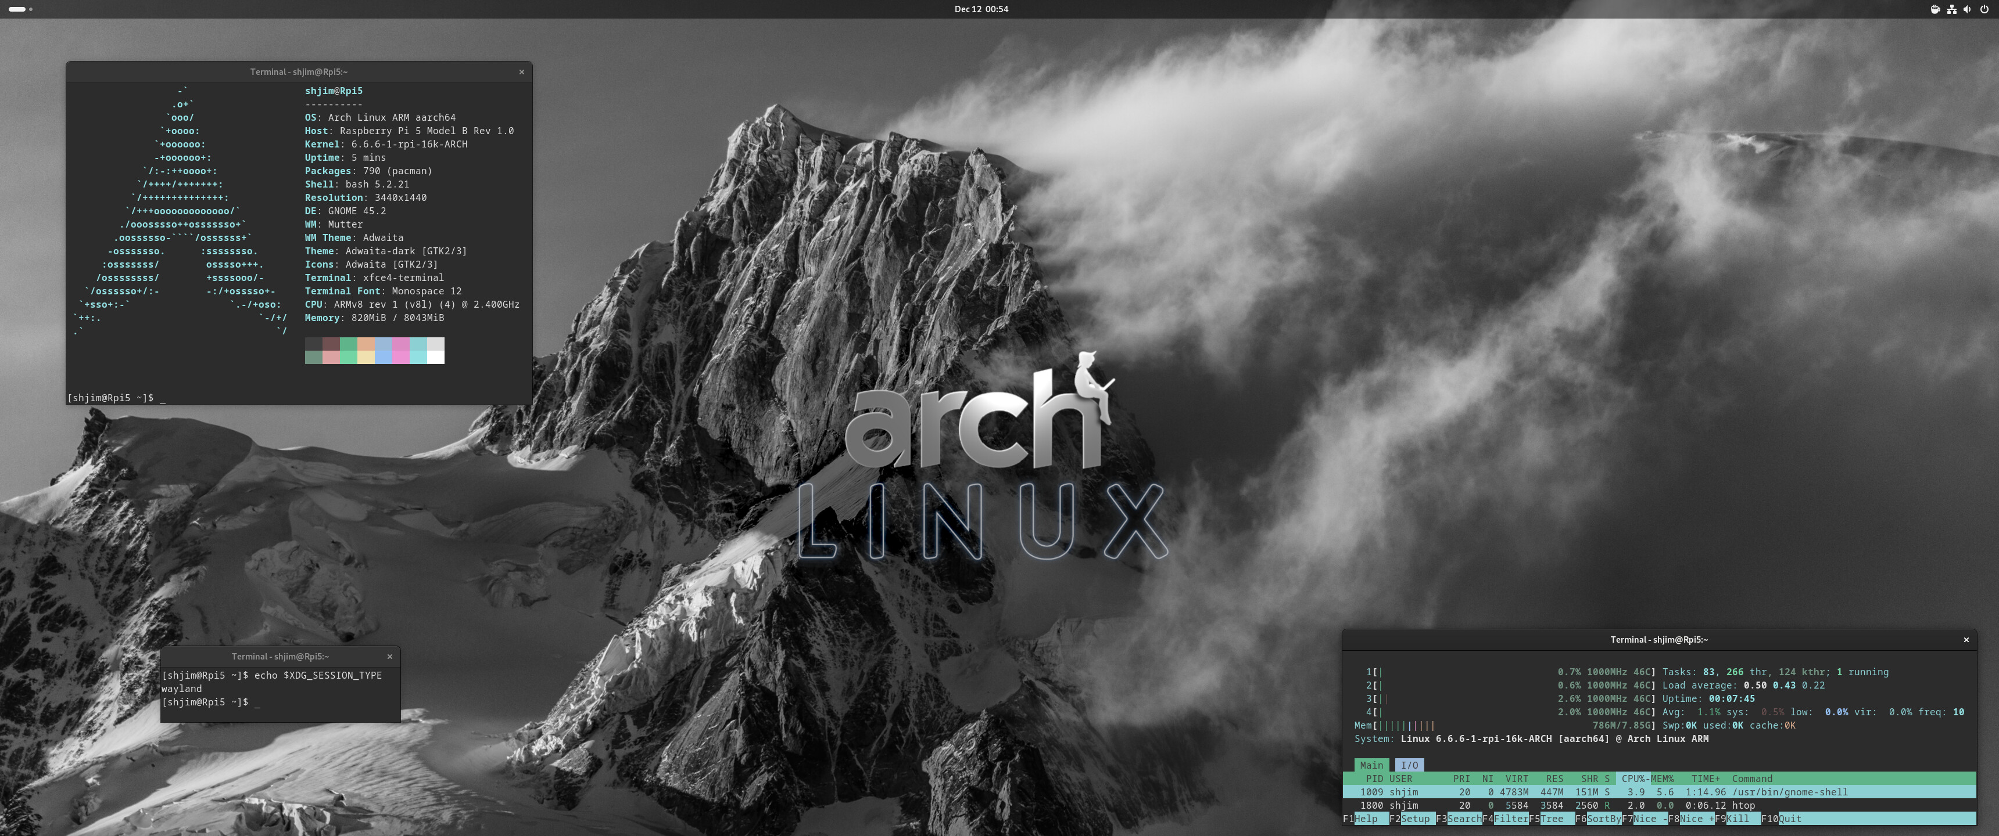Click the Shell: bash 5.2.21 line
Viewport: 1999px width, 836px height.
click(356, 184)
